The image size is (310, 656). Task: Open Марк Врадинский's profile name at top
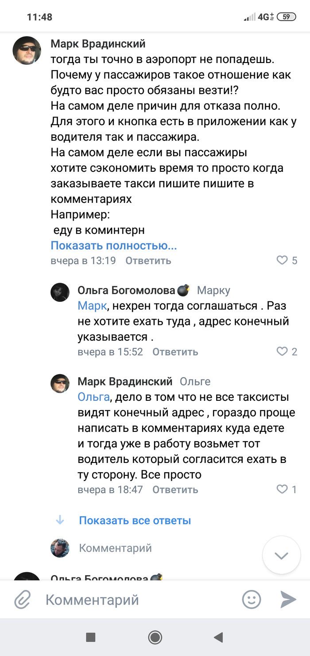[98, 44]
